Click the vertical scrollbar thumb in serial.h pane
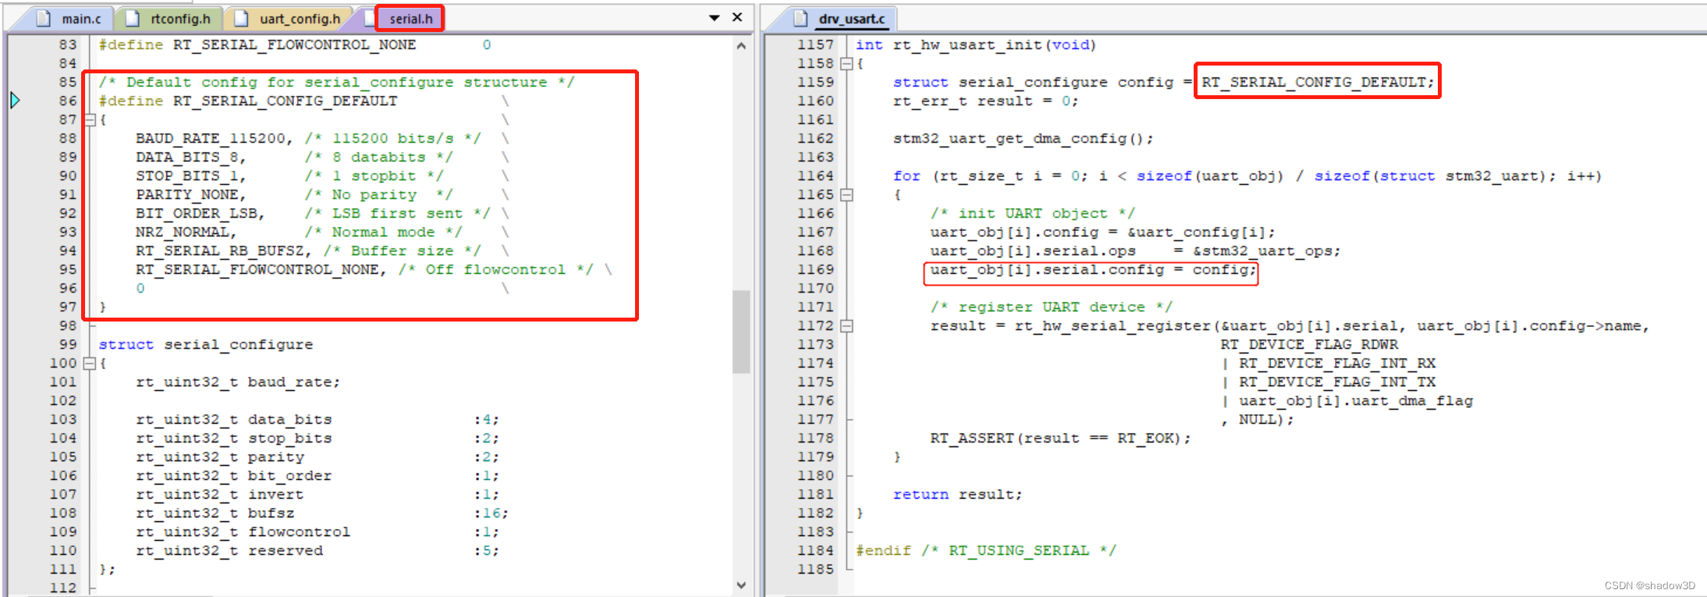The image size is (1707, 597). click(741, 332)
